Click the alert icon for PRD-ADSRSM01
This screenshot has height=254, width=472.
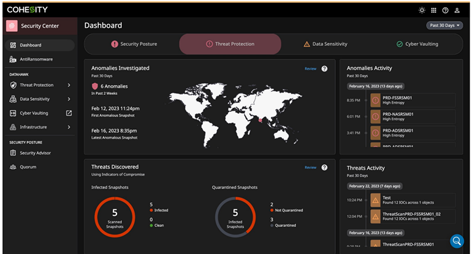point(375,133)
